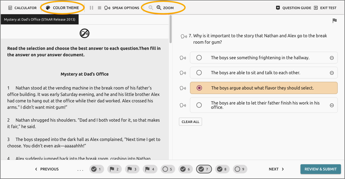Select the 'Mystery at Dad's Office' passage tab
The image size is (345, 179).
click(x=40, y=20)
